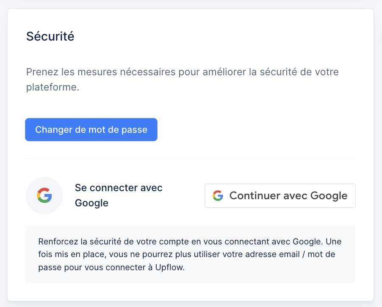Viewport: 382px width, 307px height.
Task: Click the Renforcez la sécurité info message
Action: (x=190, y=254)
